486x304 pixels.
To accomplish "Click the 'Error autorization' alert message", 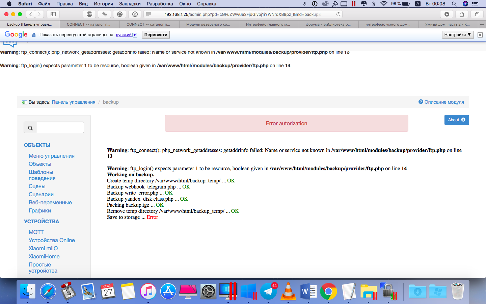I will click(x=287, y=123).
